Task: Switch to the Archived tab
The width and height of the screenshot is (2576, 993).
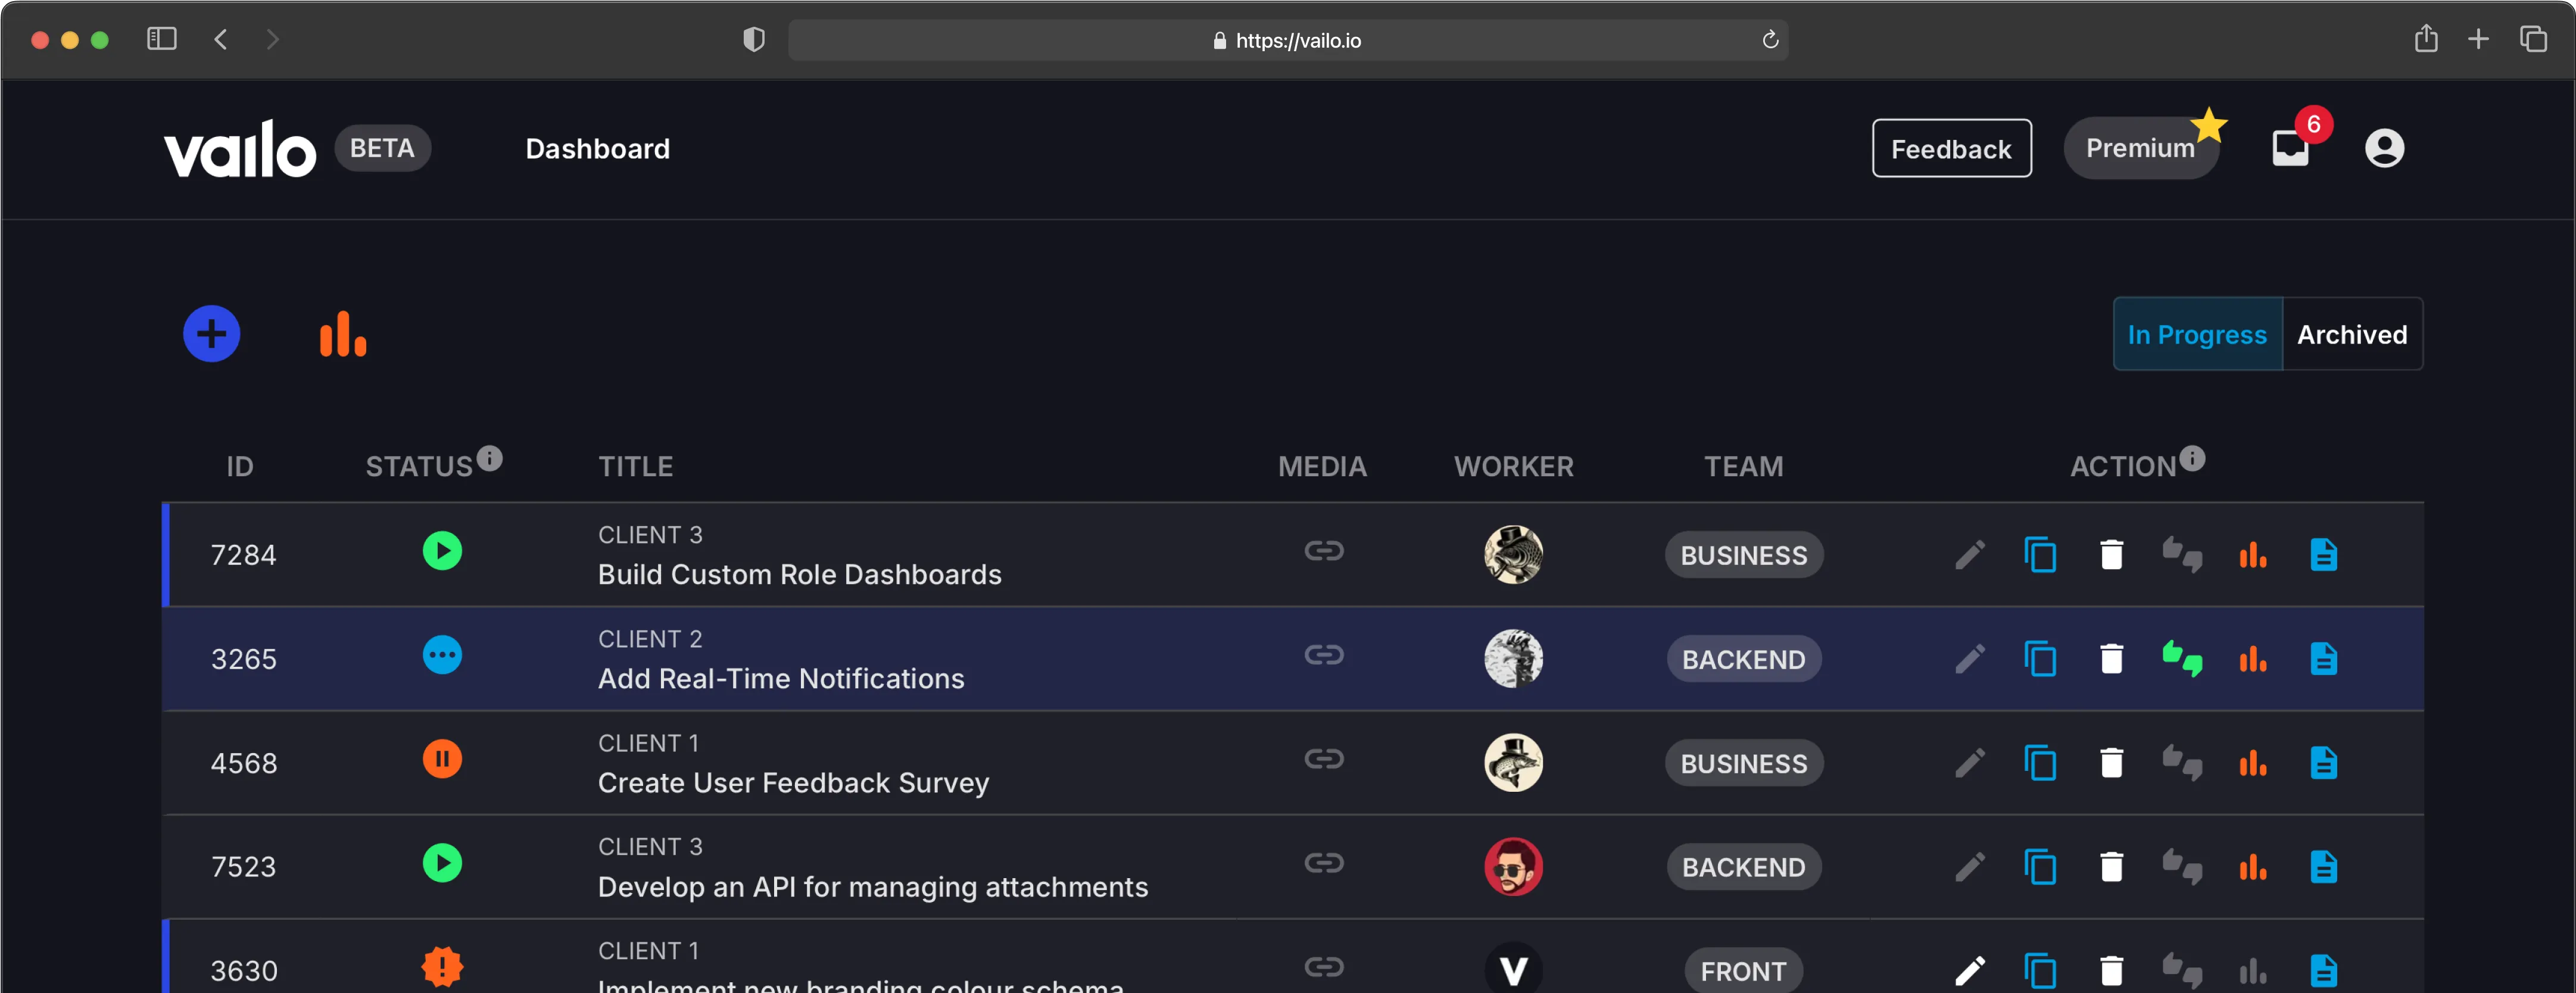Action: tap(2351, 334)
